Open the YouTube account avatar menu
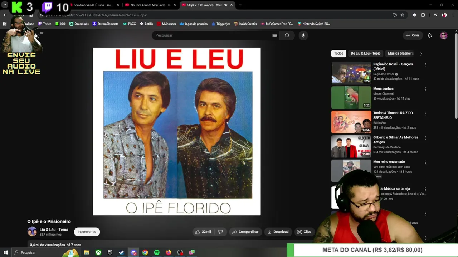The image size is (458, 257). point(444,35)
